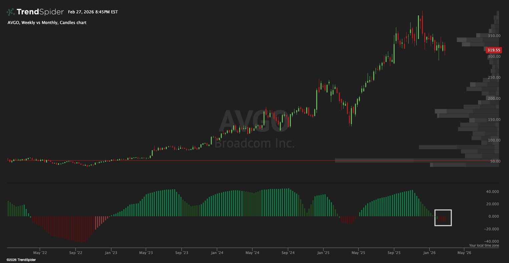Select the 300.00 price axis label
The image size is (509, 263).
(494, 57)
